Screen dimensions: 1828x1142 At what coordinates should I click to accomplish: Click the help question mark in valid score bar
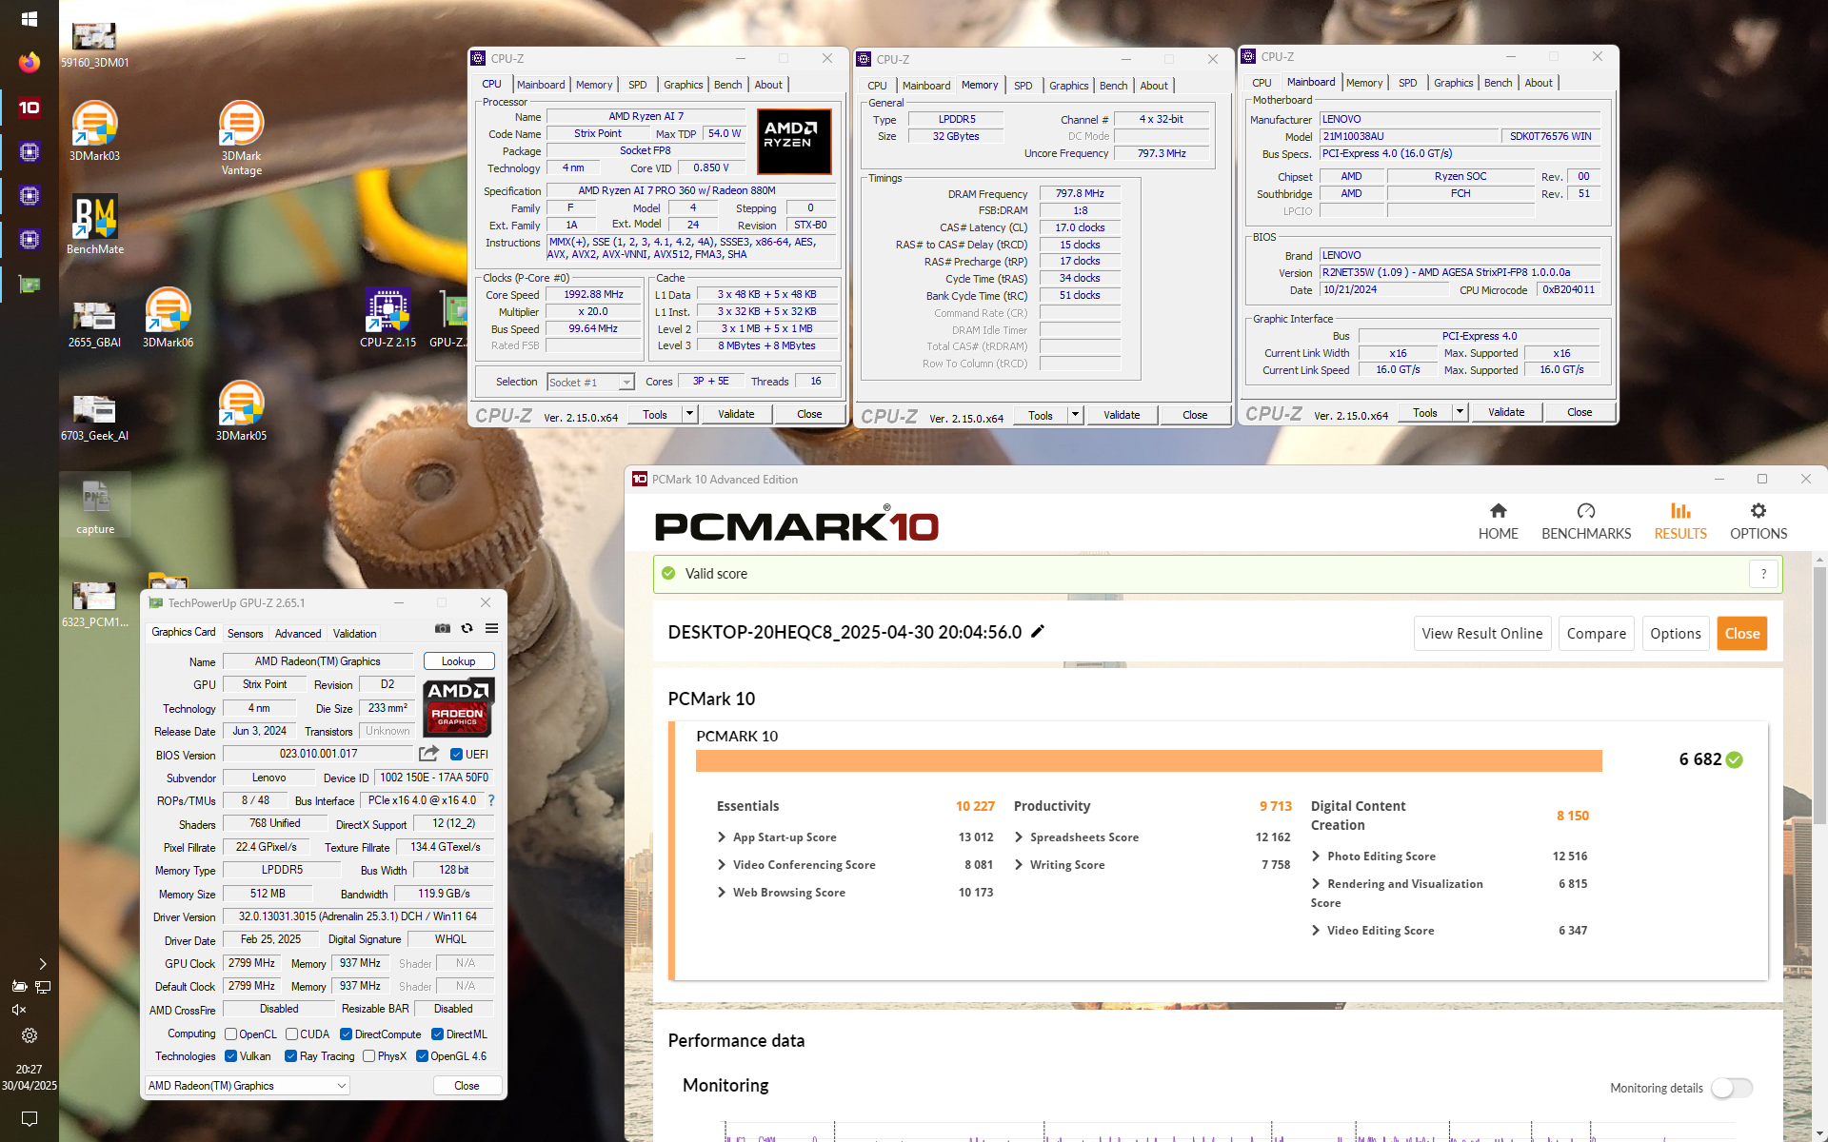tap(1763, 574)
